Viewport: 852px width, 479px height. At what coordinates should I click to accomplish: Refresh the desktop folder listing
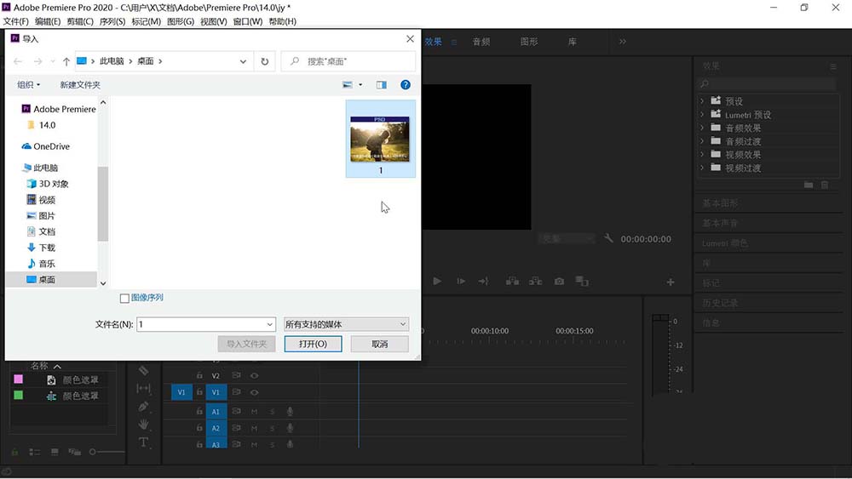265,61
